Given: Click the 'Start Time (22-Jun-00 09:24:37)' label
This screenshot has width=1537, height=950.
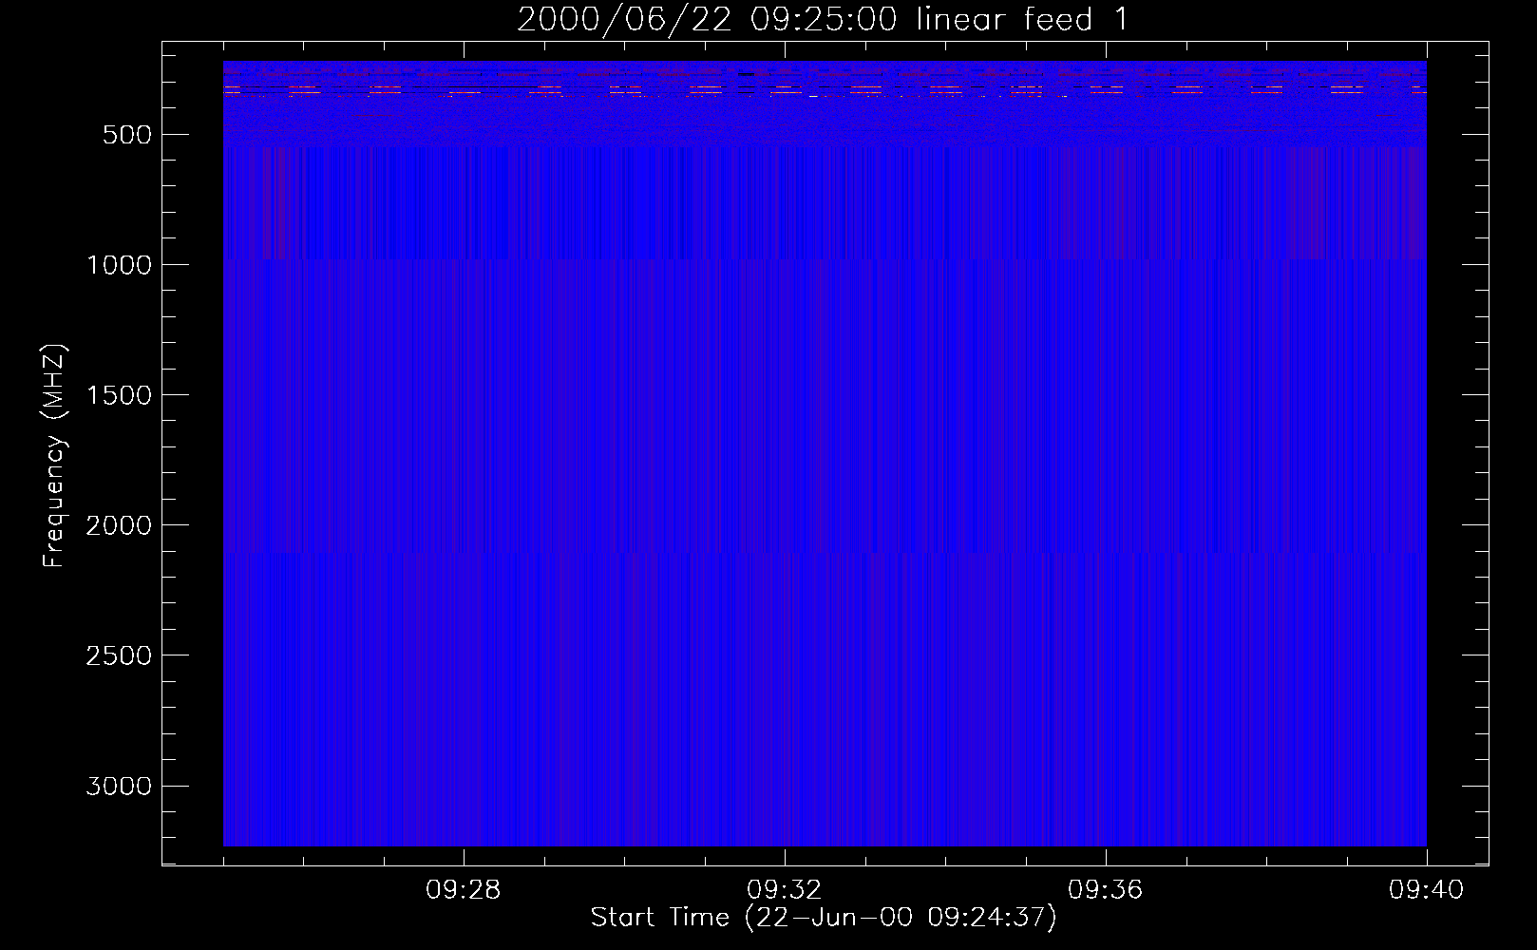Looking at the screenshot, I should (x=824, y=918).
